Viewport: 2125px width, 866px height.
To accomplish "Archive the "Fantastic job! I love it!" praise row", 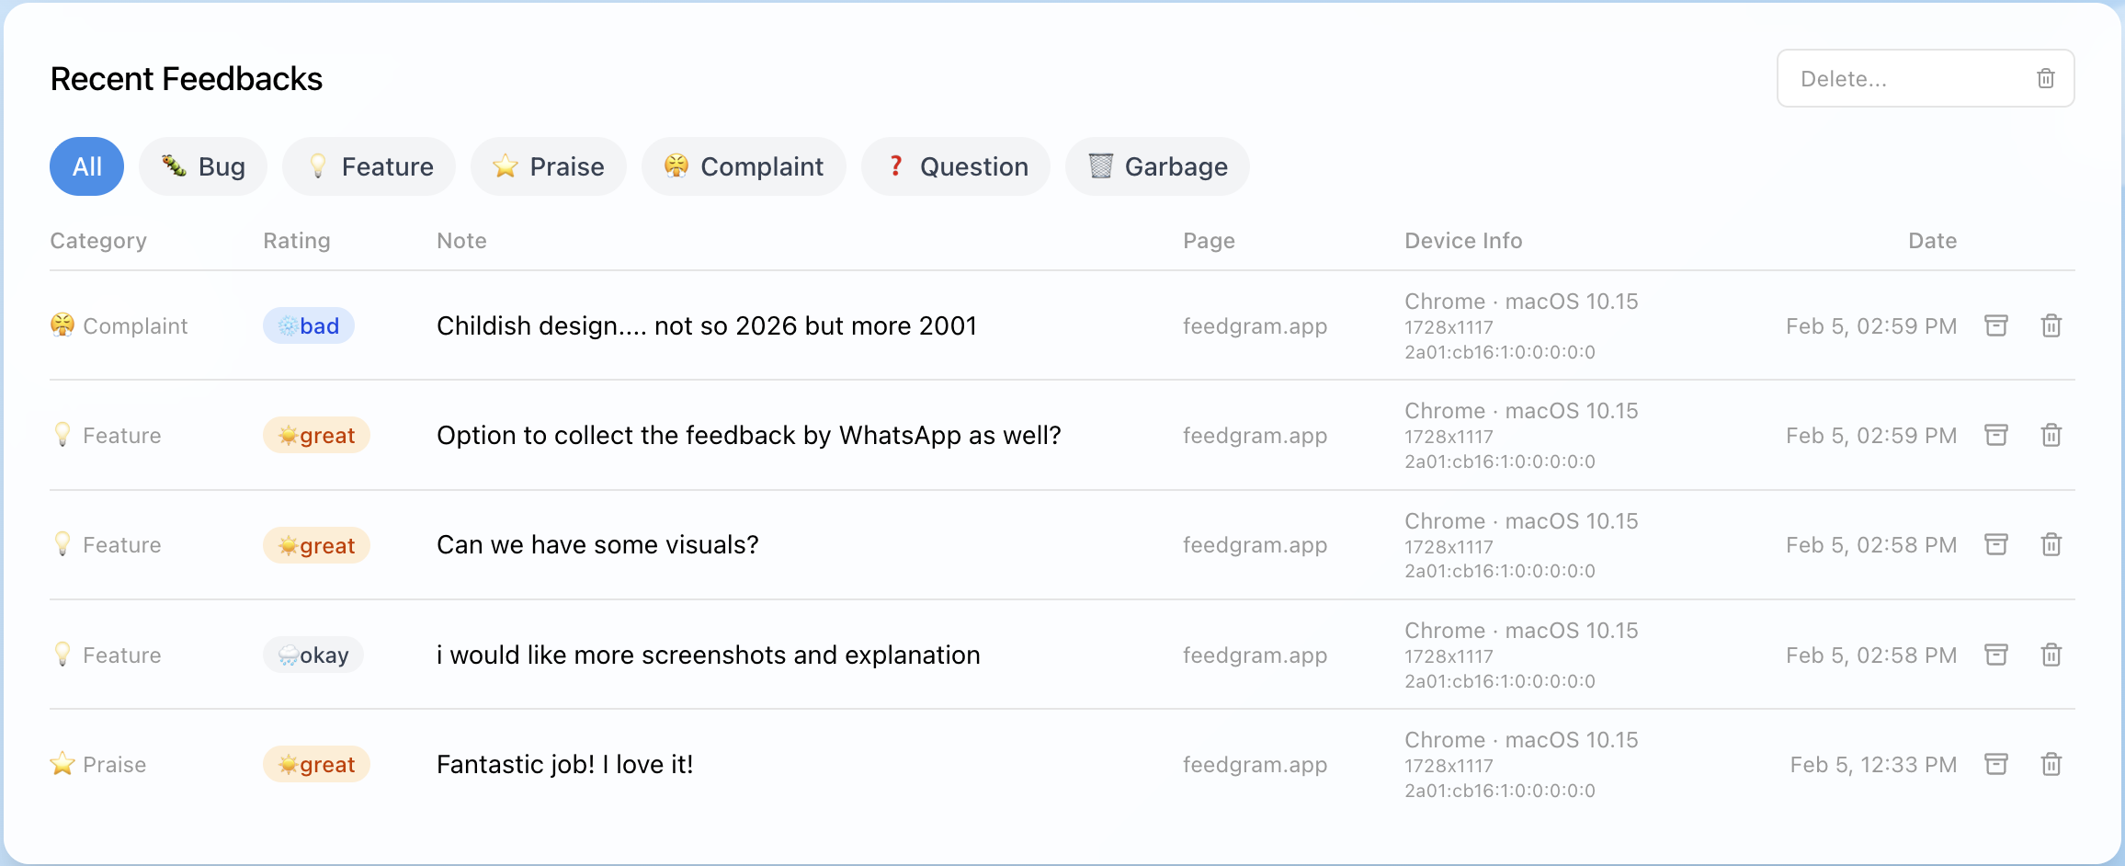I will 1996,764.
